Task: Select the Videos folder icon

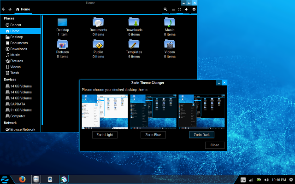Action: [x=170, y=44]
